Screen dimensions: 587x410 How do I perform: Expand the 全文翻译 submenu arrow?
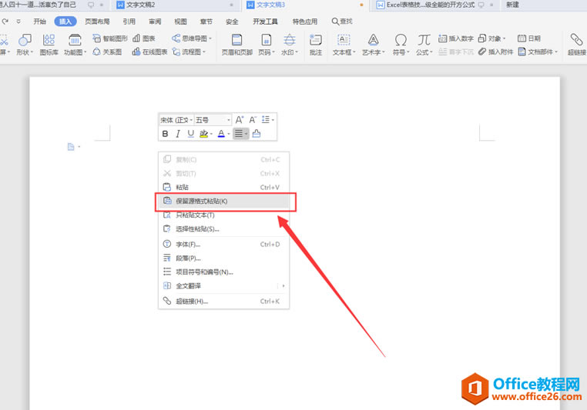click(x=283, y=286)
